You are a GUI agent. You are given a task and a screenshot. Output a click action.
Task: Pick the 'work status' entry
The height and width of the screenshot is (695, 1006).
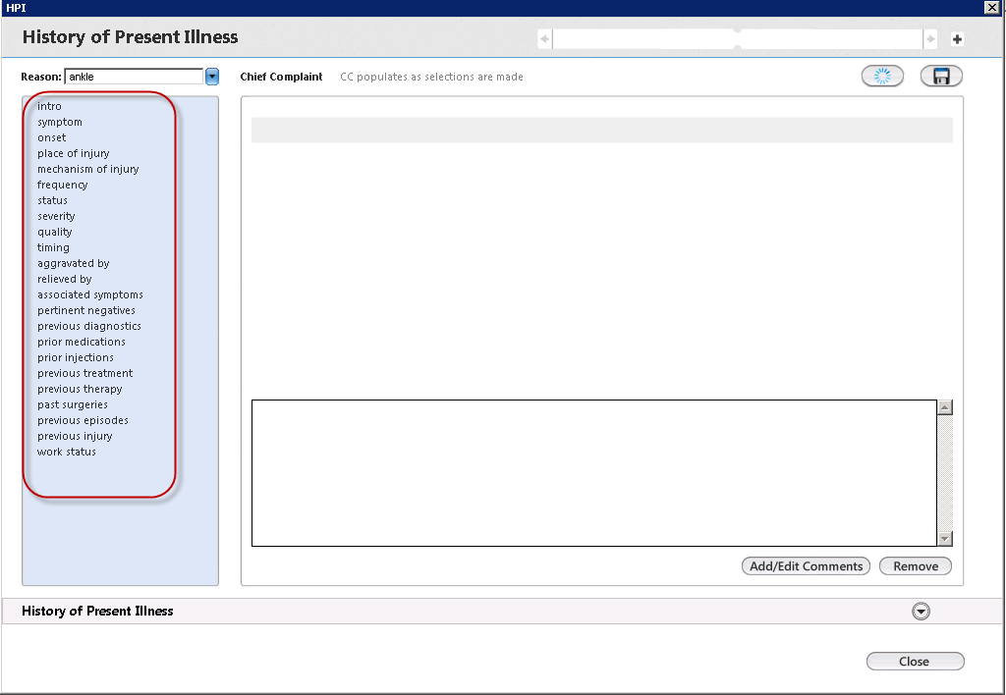tap(66, 452)
